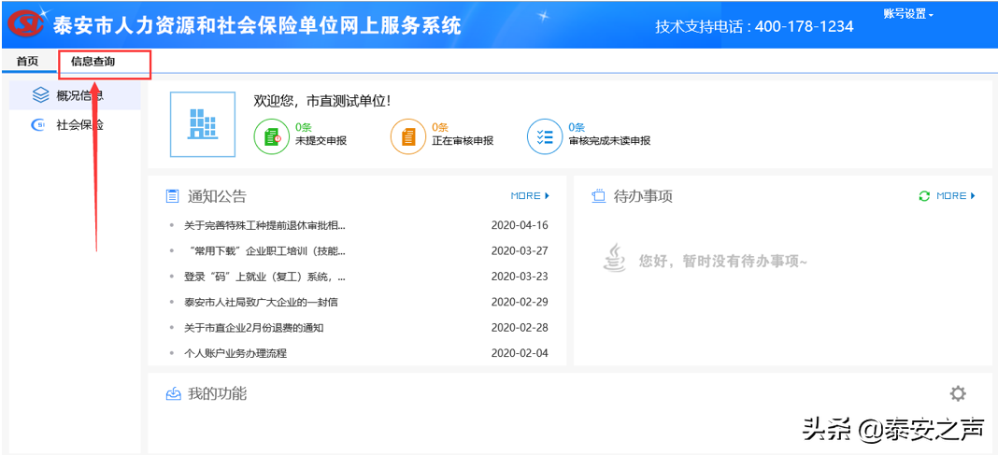The width and height of the screenshot is (998, 455).
Task: Open notice 泰安市人社局致广大企业的一封信
Action: [261, 303]
